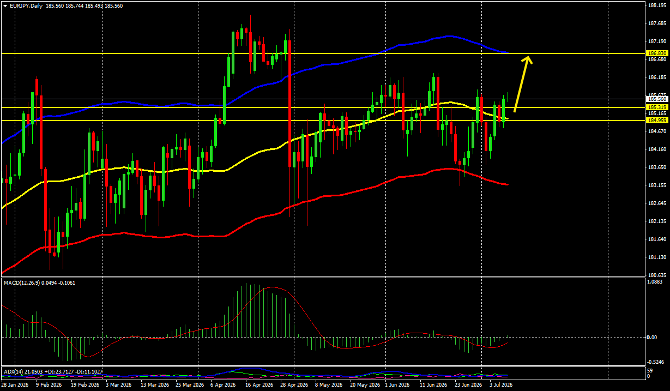Click the MACD scale value -0.5246

pos(656,362)
